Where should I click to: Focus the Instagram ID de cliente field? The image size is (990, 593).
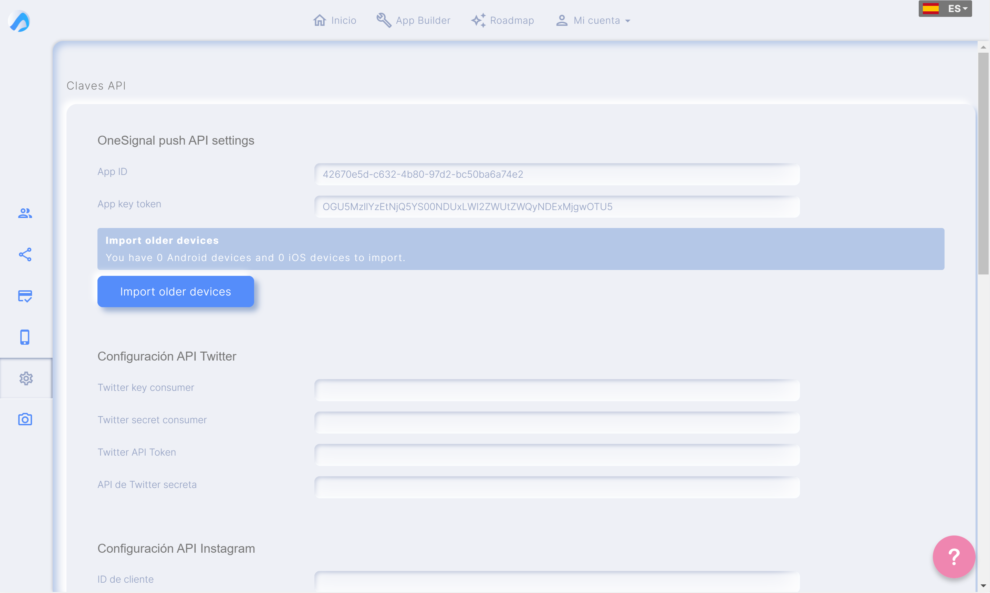click(557, 581)
